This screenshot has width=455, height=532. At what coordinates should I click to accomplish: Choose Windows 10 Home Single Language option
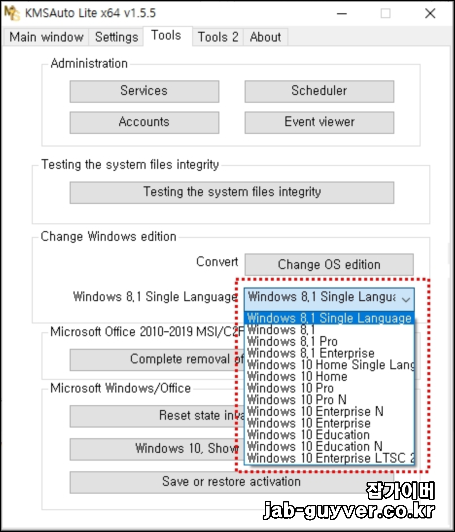point(329,365)
